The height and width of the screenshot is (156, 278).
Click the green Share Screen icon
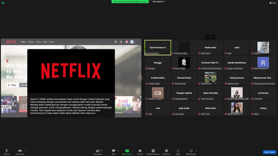point(127,151)
